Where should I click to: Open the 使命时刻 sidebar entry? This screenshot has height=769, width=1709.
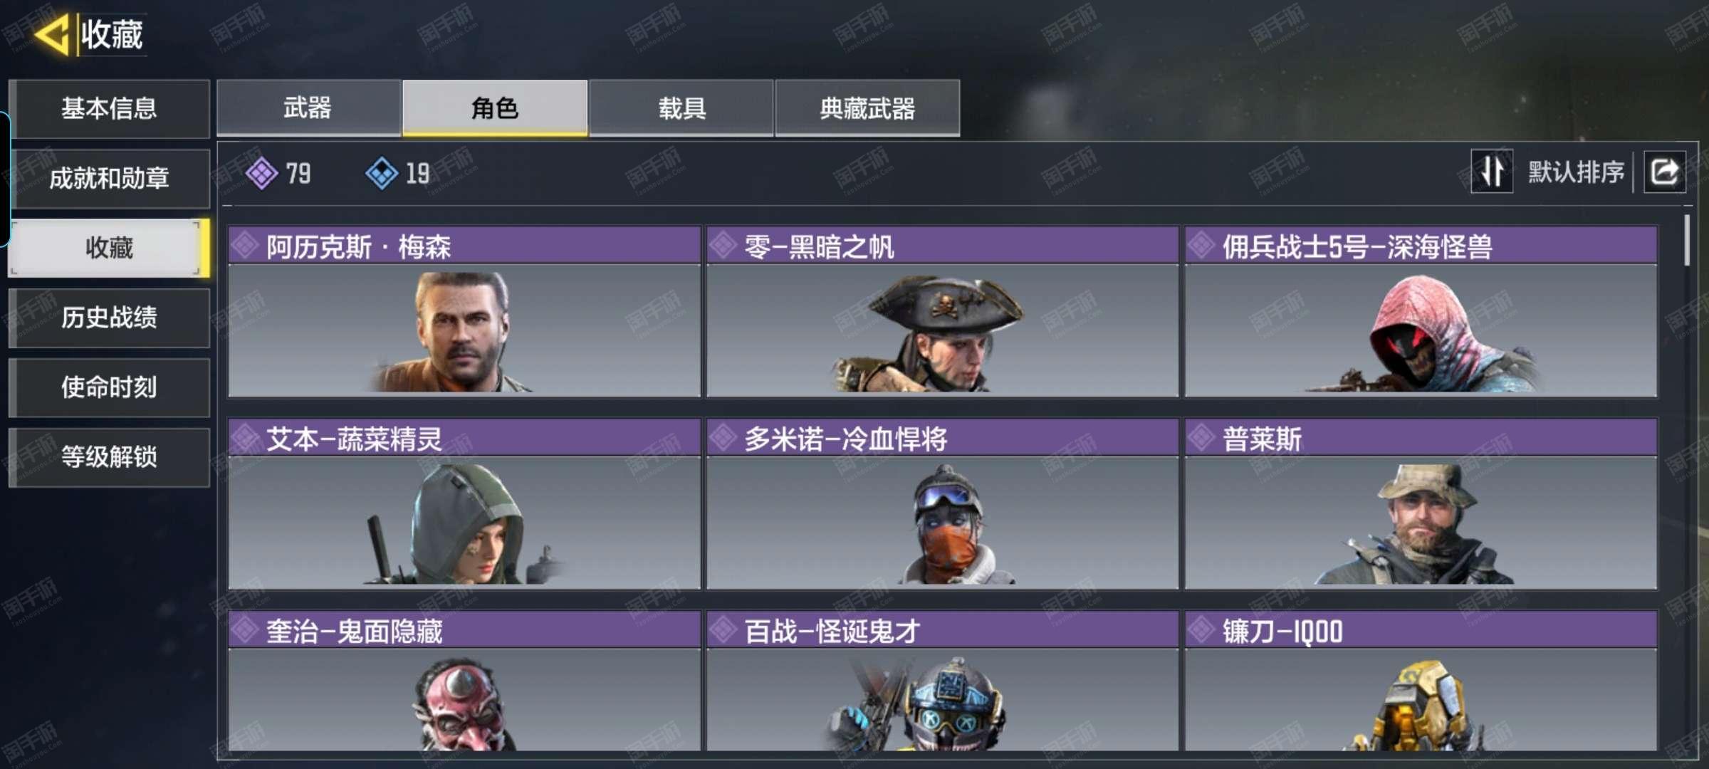pyautogui.click(x=110, y=387)
